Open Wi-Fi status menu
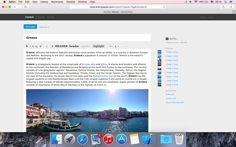236x147 pixels. pos(196,2)
